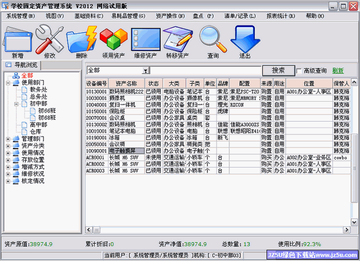Switch to the 导航浏览 tab

22,65
